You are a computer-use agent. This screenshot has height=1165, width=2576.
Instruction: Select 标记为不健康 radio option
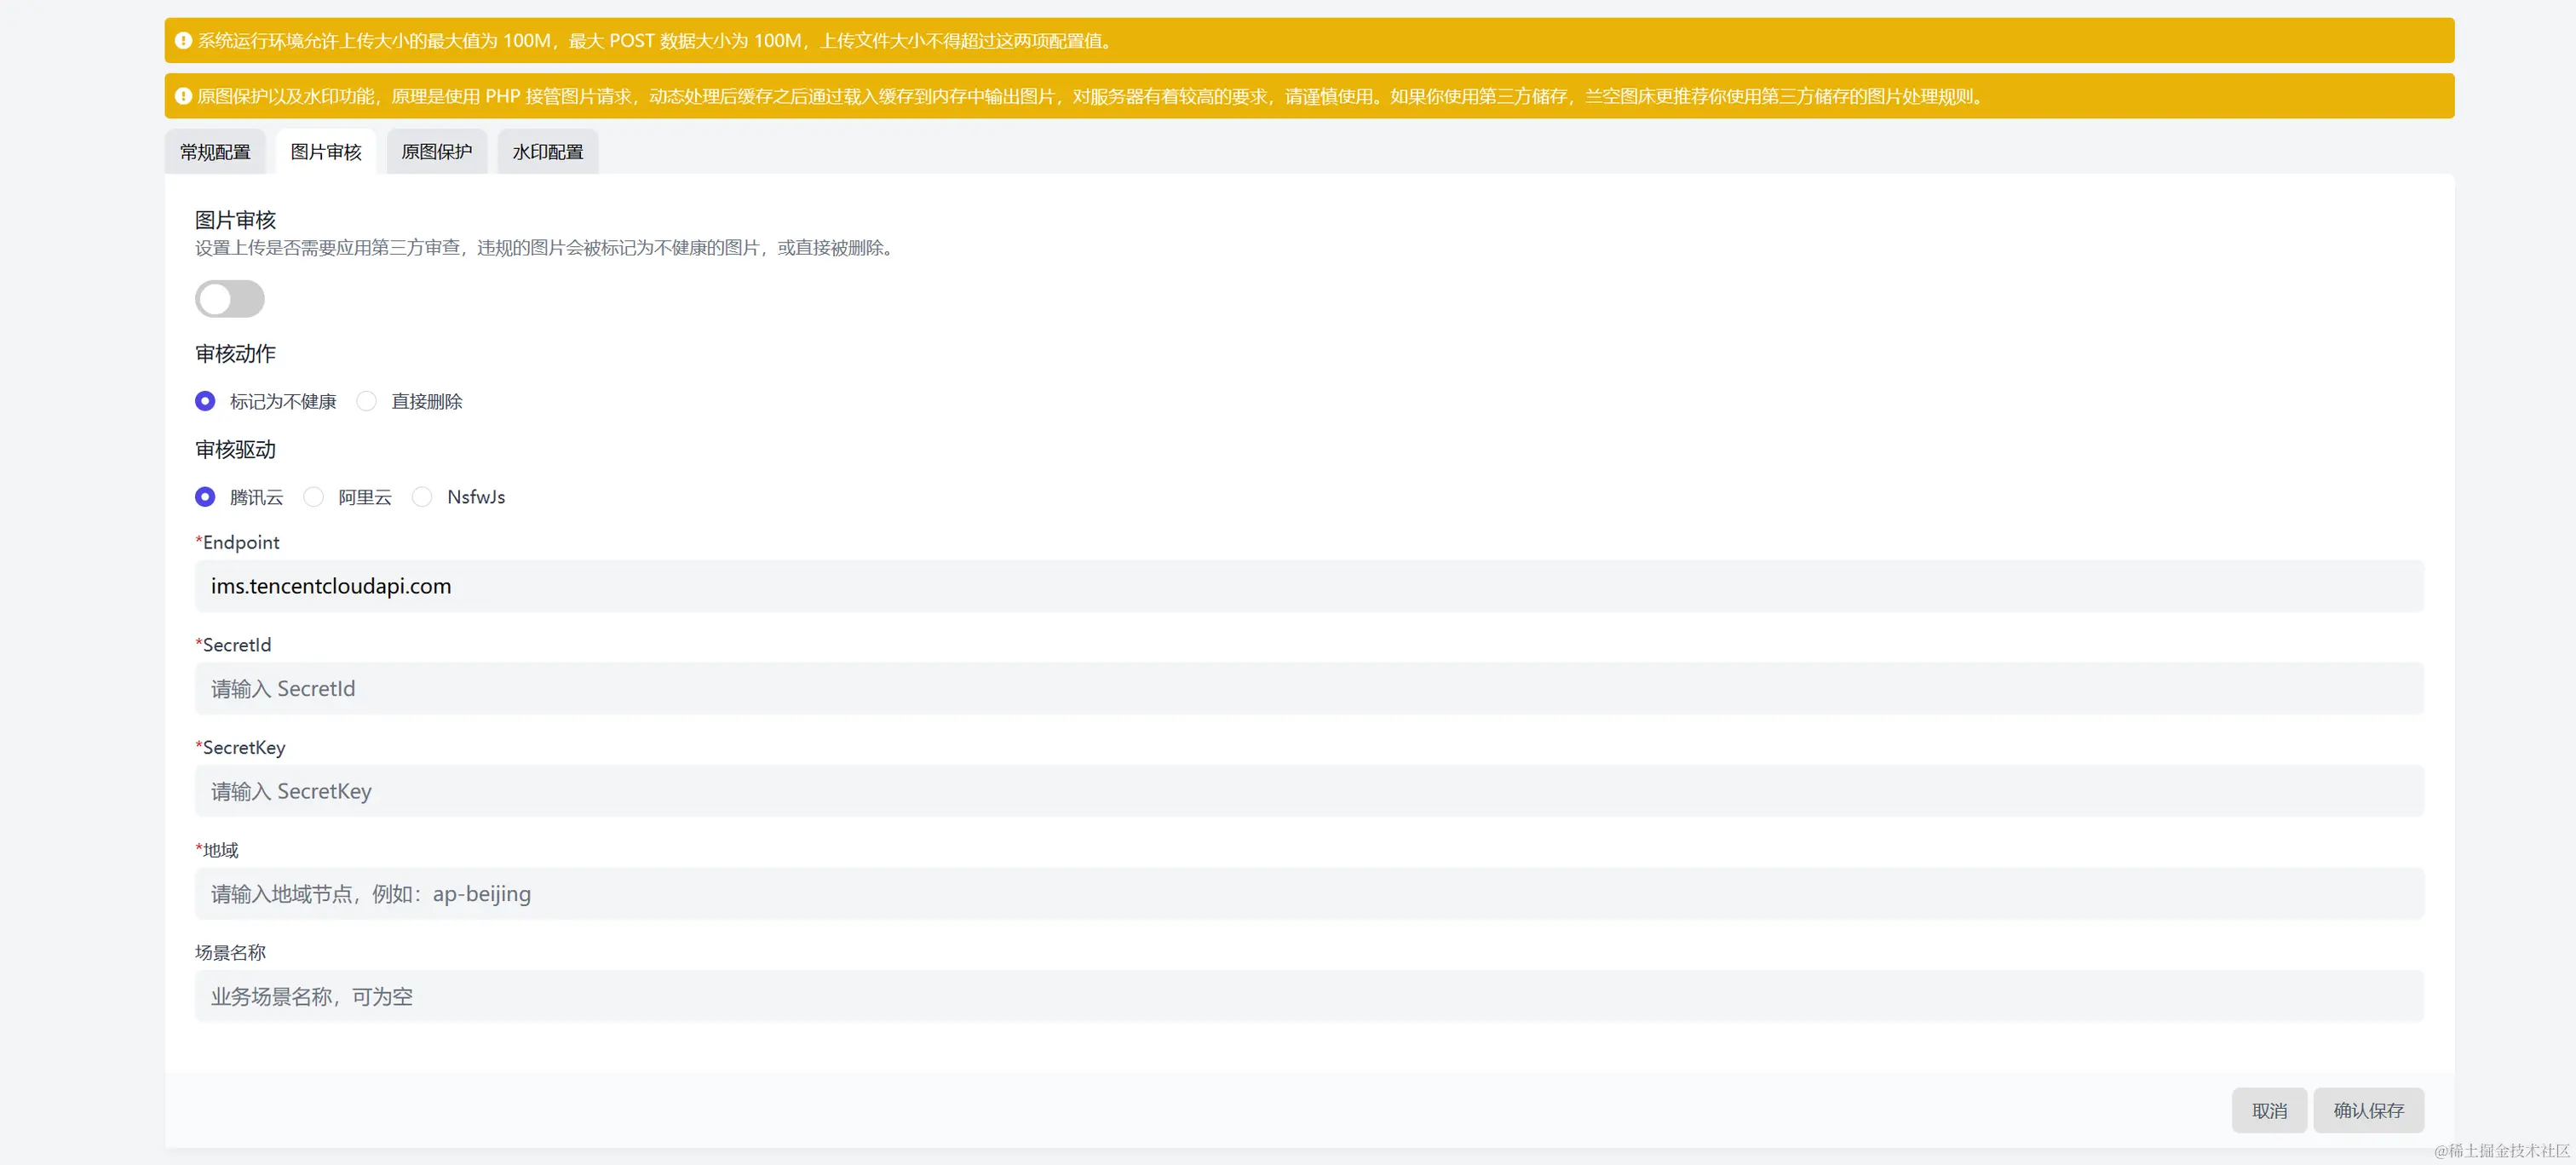click(x=205, y=401)
